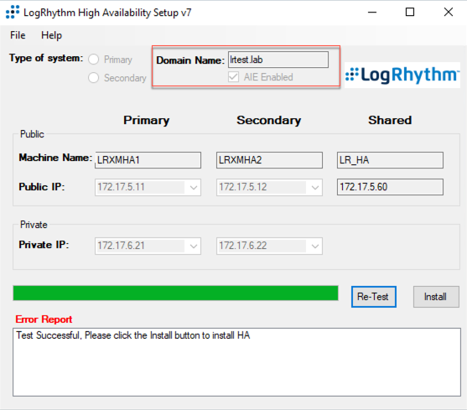
Task: Expand the Primary Public IP dropdown
Action: pos(194,187)
